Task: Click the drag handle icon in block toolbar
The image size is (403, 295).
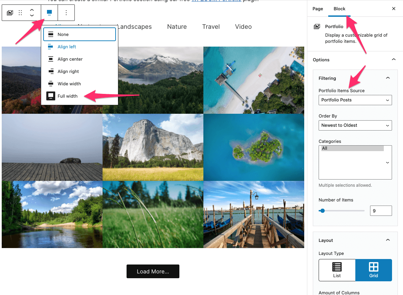Action: (20, 13)
